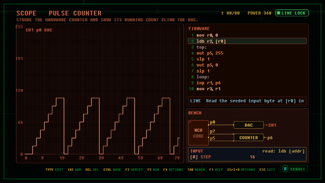Click the STEP value 16

pyautogui.click(x=252, y=157)
